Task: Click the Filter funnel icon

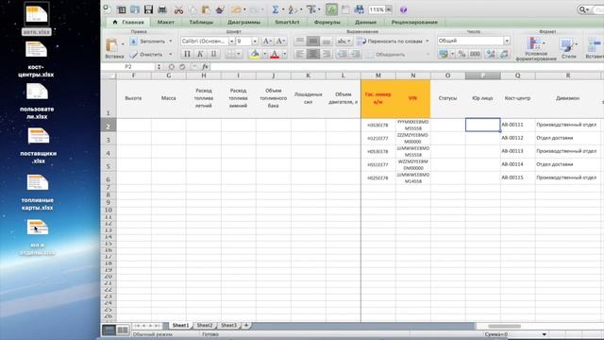Action: [311, 9]
